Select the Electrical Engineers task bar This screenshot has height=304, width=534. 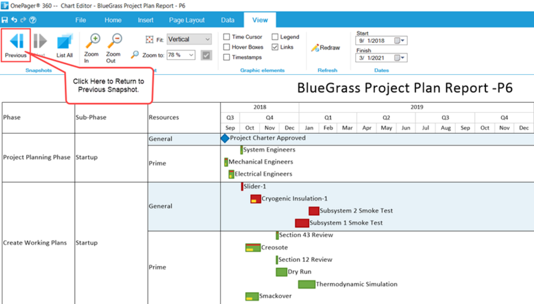coord(231,174)
